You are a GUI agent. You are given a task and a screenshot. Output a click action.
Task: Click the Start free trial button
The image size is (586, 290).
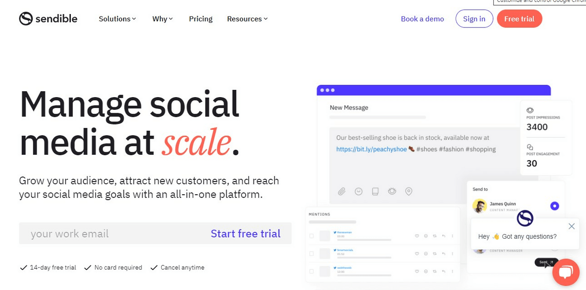[246, 233]
